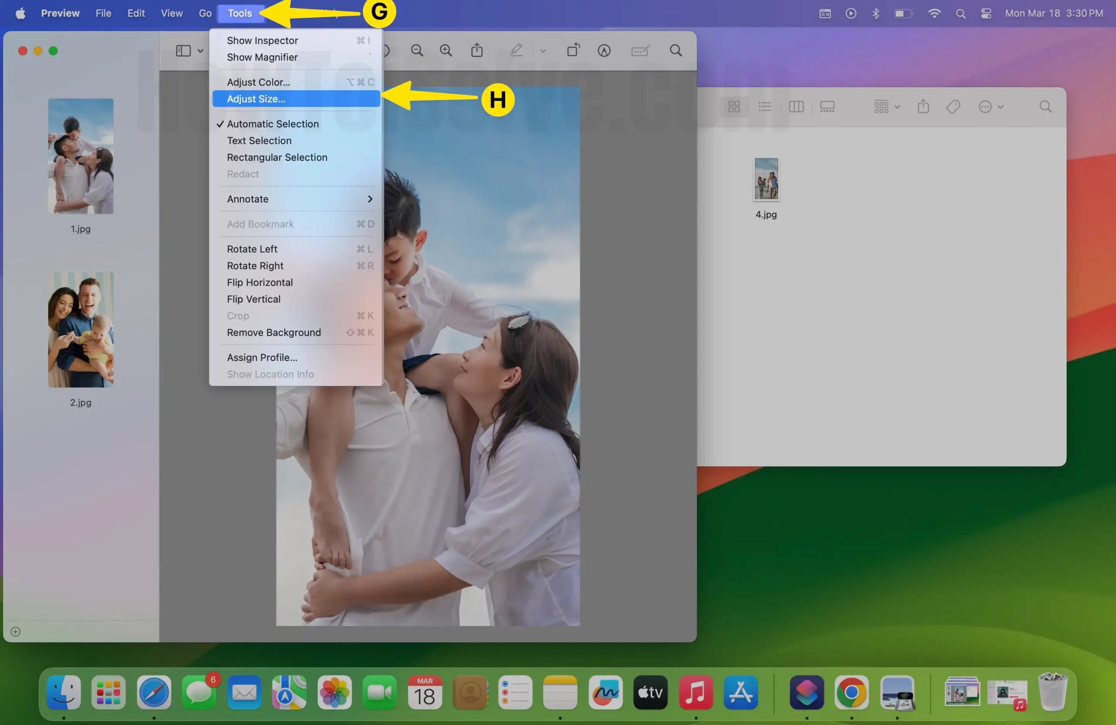
Task: Open Messages from the Dock
Action: (x=199, y=692)
